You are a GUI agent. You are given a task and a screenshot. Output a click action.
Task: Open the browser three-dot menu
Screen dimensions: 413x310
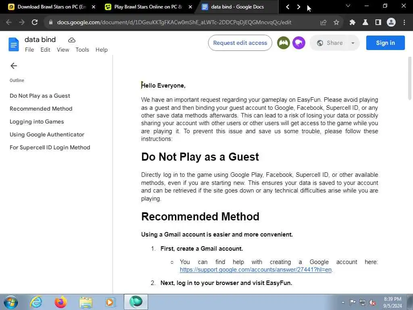click(404, 23)
